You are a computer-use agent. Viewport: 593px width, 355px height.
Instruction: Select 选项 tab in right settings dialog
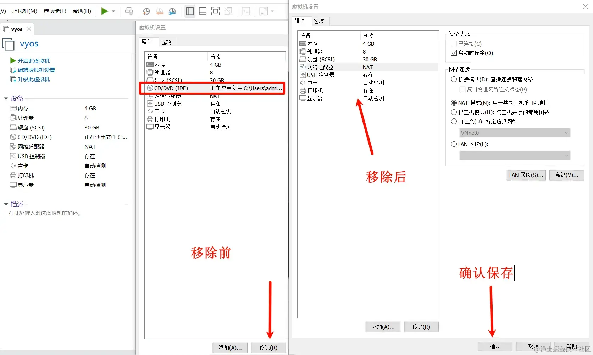[319, 21]
